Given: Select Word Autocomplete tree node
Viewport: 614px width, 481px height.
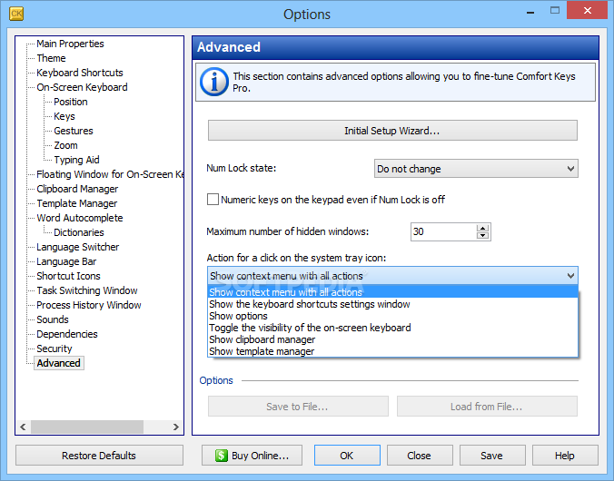Looking at the screenshot, I should [x=80, y=218].
